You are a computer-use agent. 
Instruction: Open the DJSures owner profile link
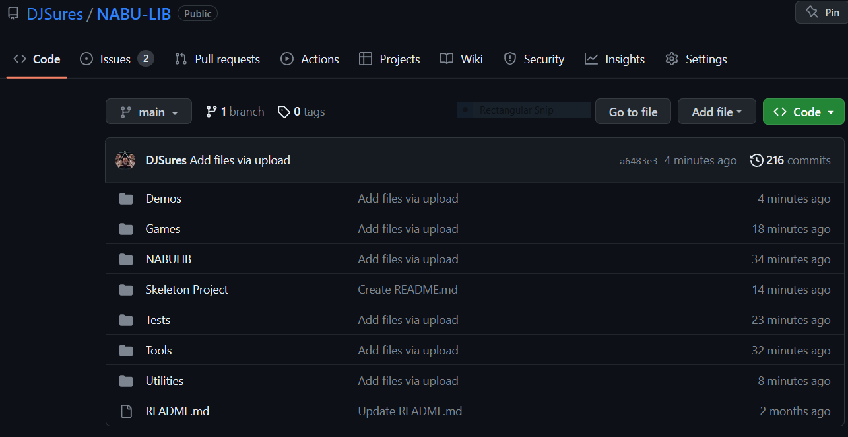pyautogui.click(x=54, y=14)
